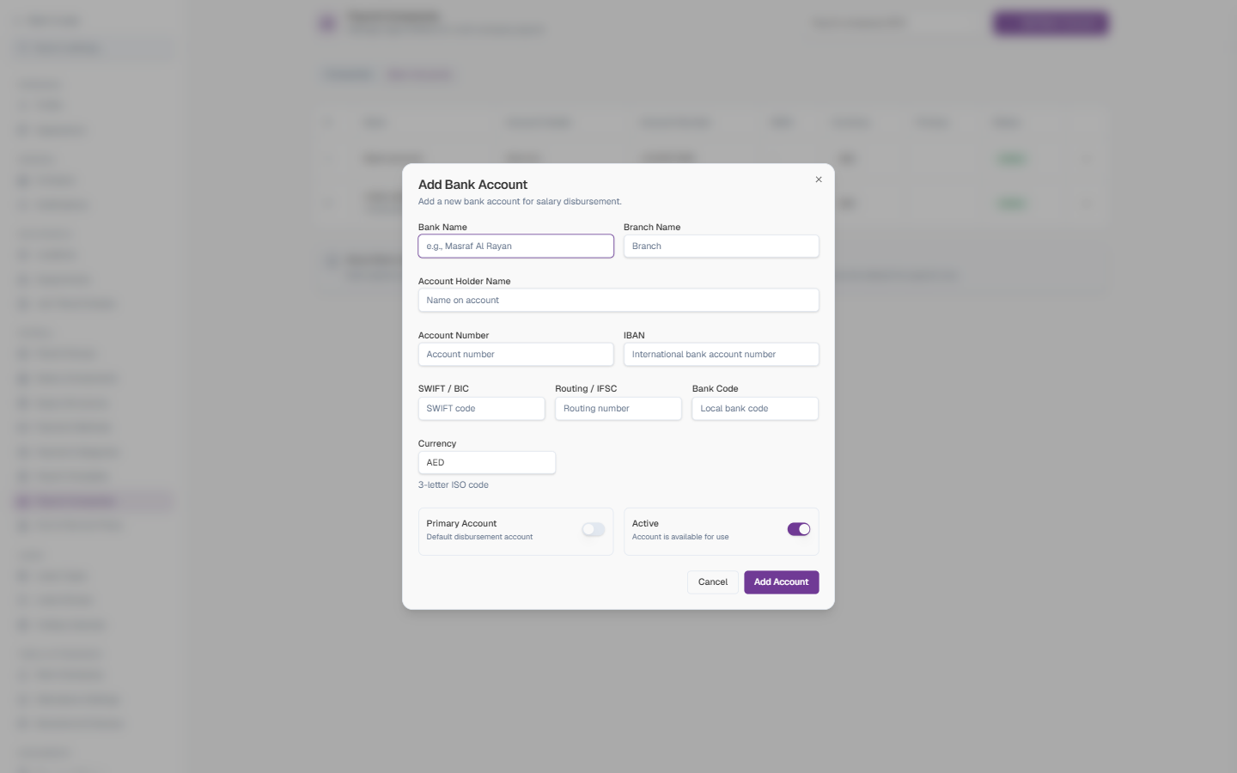Click the 3-letter ISO code hint

click(453, 485)
